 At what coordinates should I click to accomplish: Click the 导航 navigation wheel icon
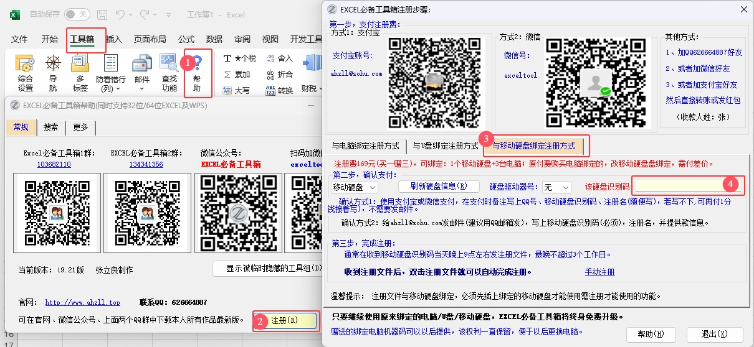[53, 64]
